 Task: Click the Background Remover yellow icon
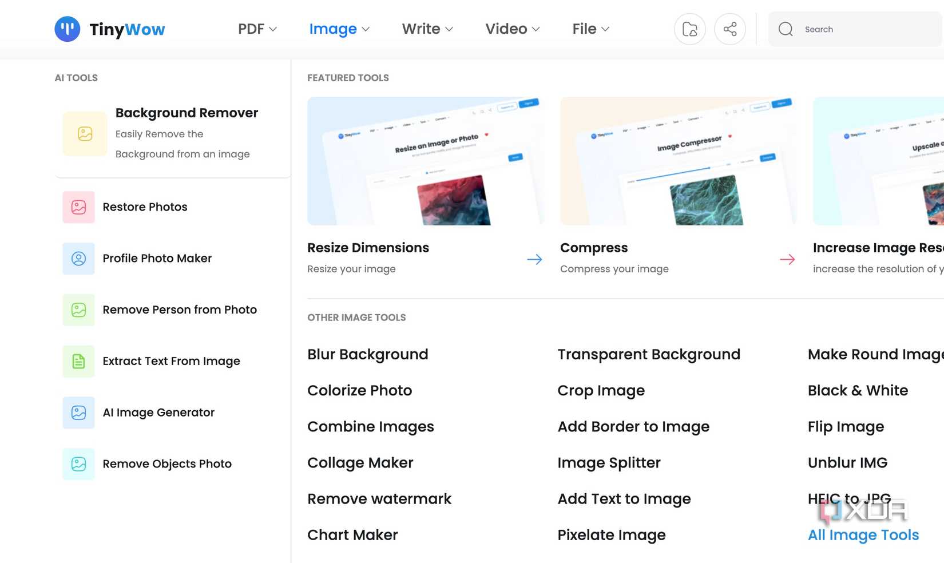pyautogui.click(x=85, y=133)
